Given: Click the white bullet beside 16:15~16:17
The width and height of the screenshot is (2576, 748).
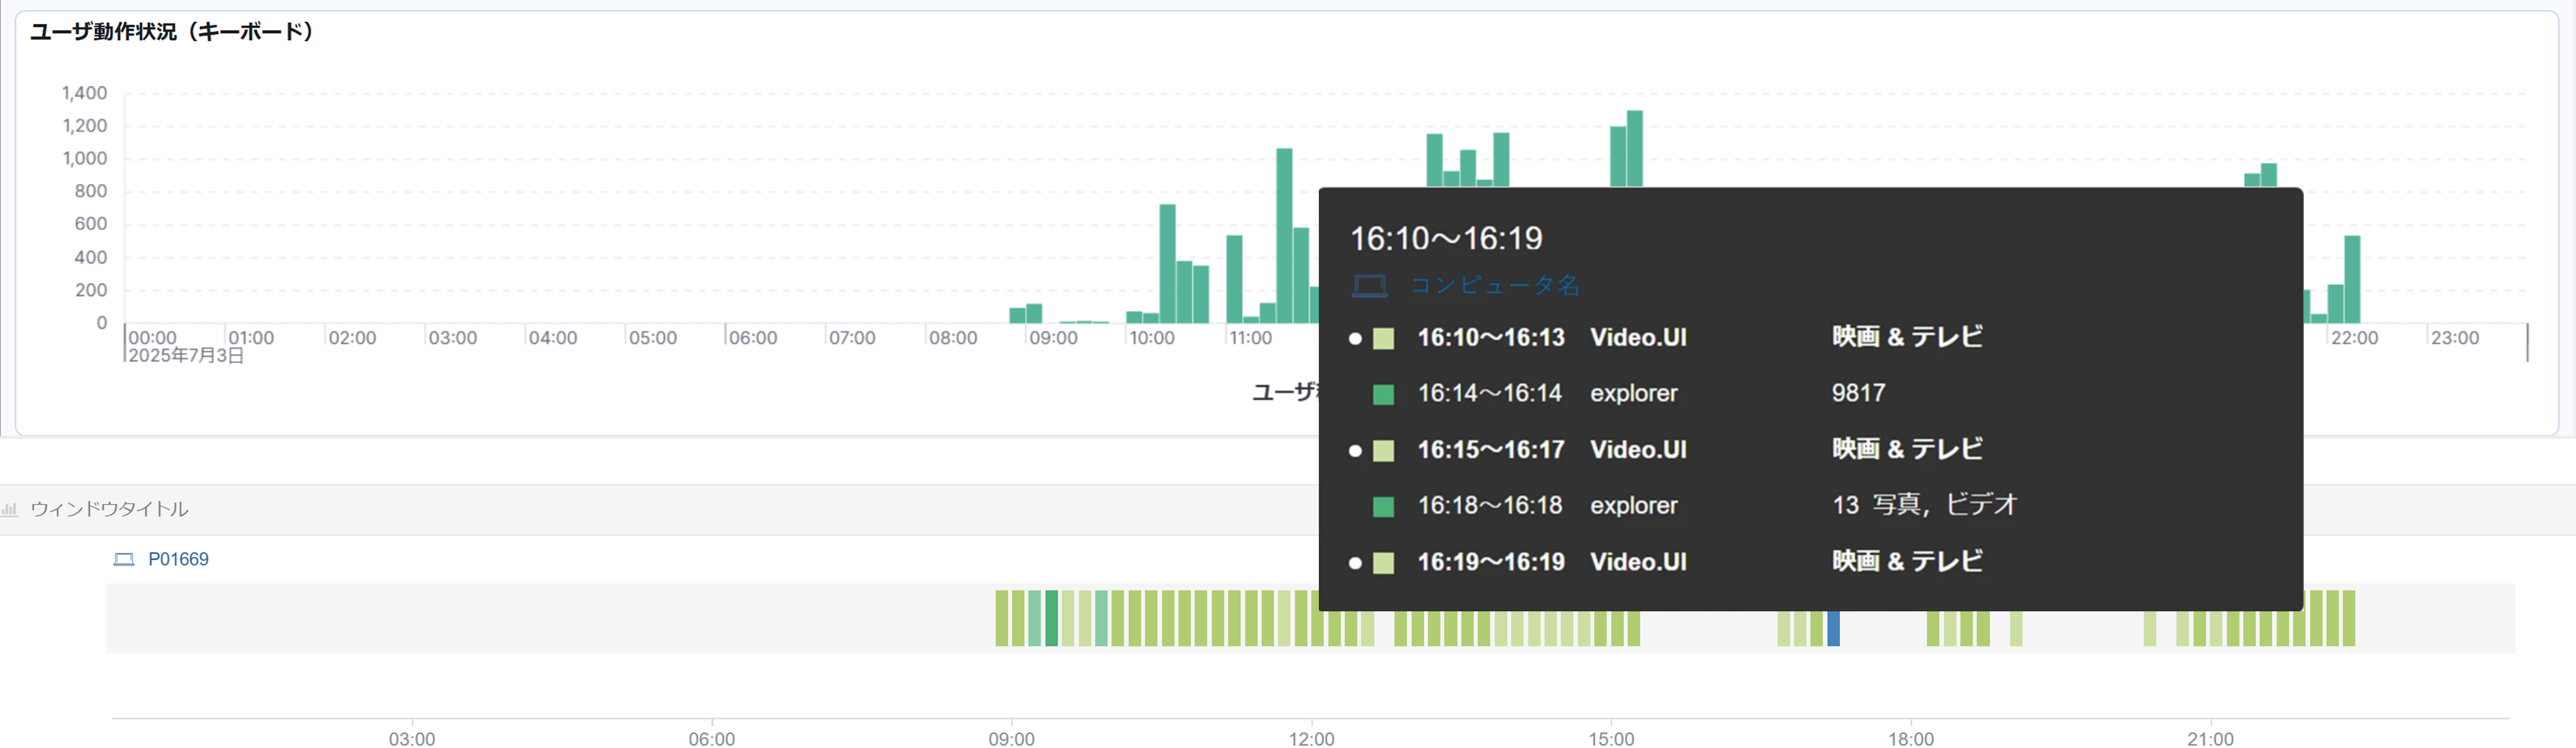Looking at the screenshot, I should tap(1355, 450).
